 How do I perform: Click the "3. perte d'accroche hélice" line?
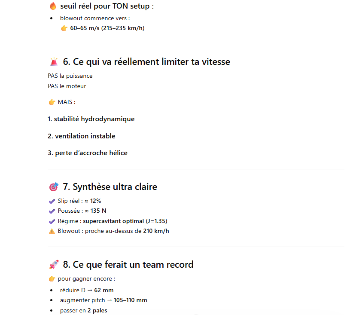88,153
